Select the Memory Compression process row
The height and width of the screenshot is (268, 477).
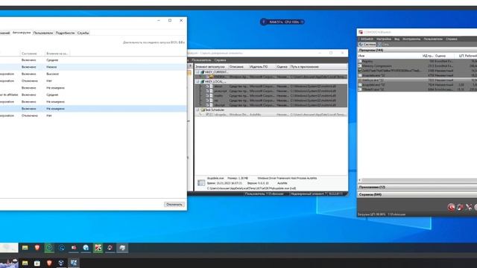pyautogui.click(x=417, y=66)
